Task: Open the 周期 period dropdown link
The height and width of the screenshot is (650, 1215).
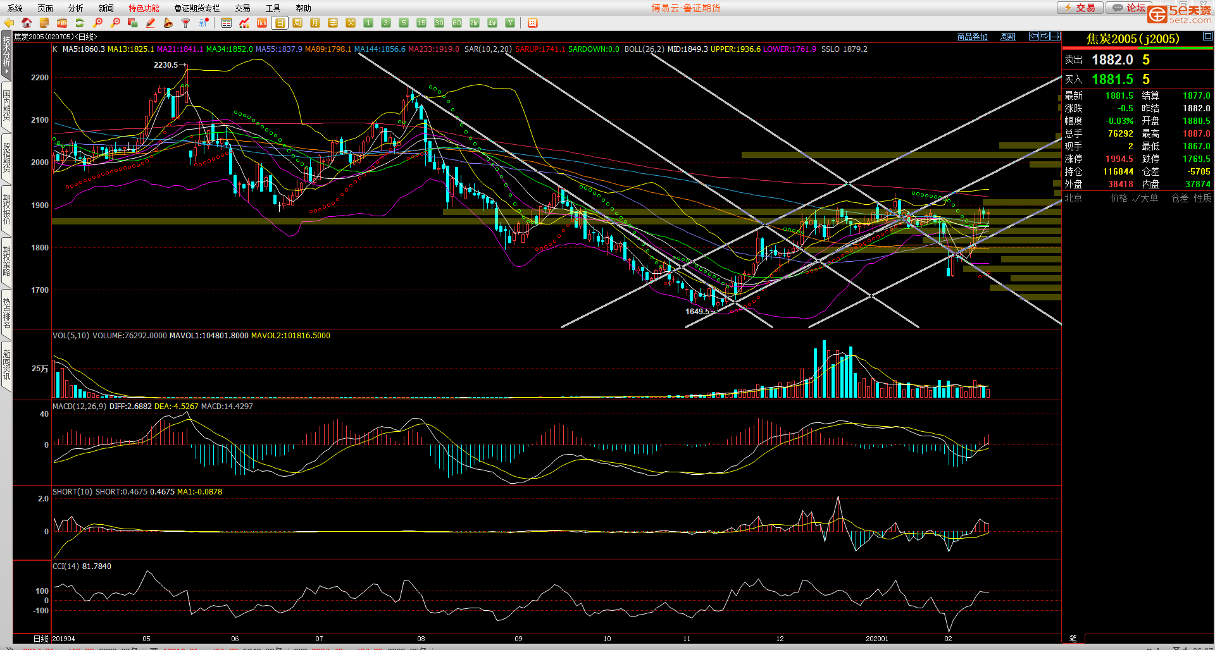Action: pyautogui.click(x=1007, y=37)
